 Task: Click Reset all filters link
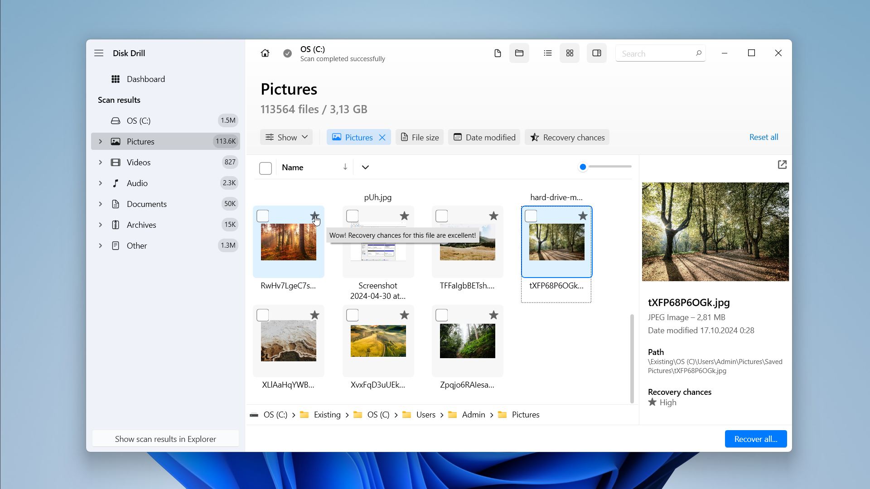point(764,137)
